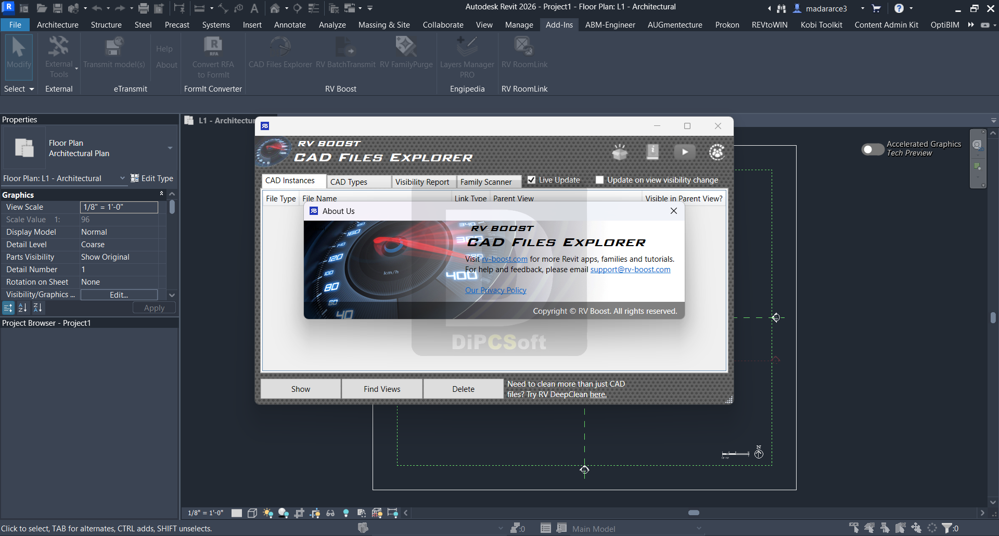This screenshot has height=536, width=999.
Task: Expand the Select panel dropdown
Action: [x=19, y=89]
